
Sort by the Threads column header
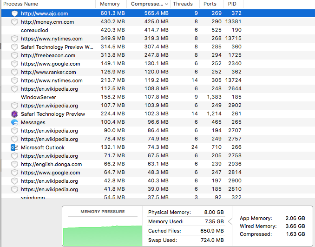(x=183, y=4)
